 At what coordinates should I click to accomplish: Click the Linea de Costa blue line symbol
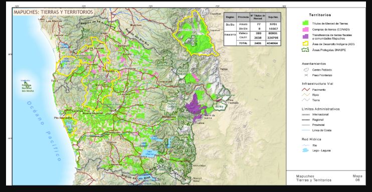tap(306, 130)
